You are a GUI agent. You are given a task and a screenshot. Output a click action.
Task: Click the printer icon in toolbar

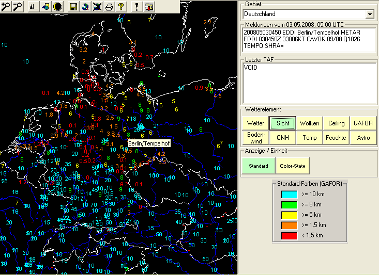click(x=109, y=6)
